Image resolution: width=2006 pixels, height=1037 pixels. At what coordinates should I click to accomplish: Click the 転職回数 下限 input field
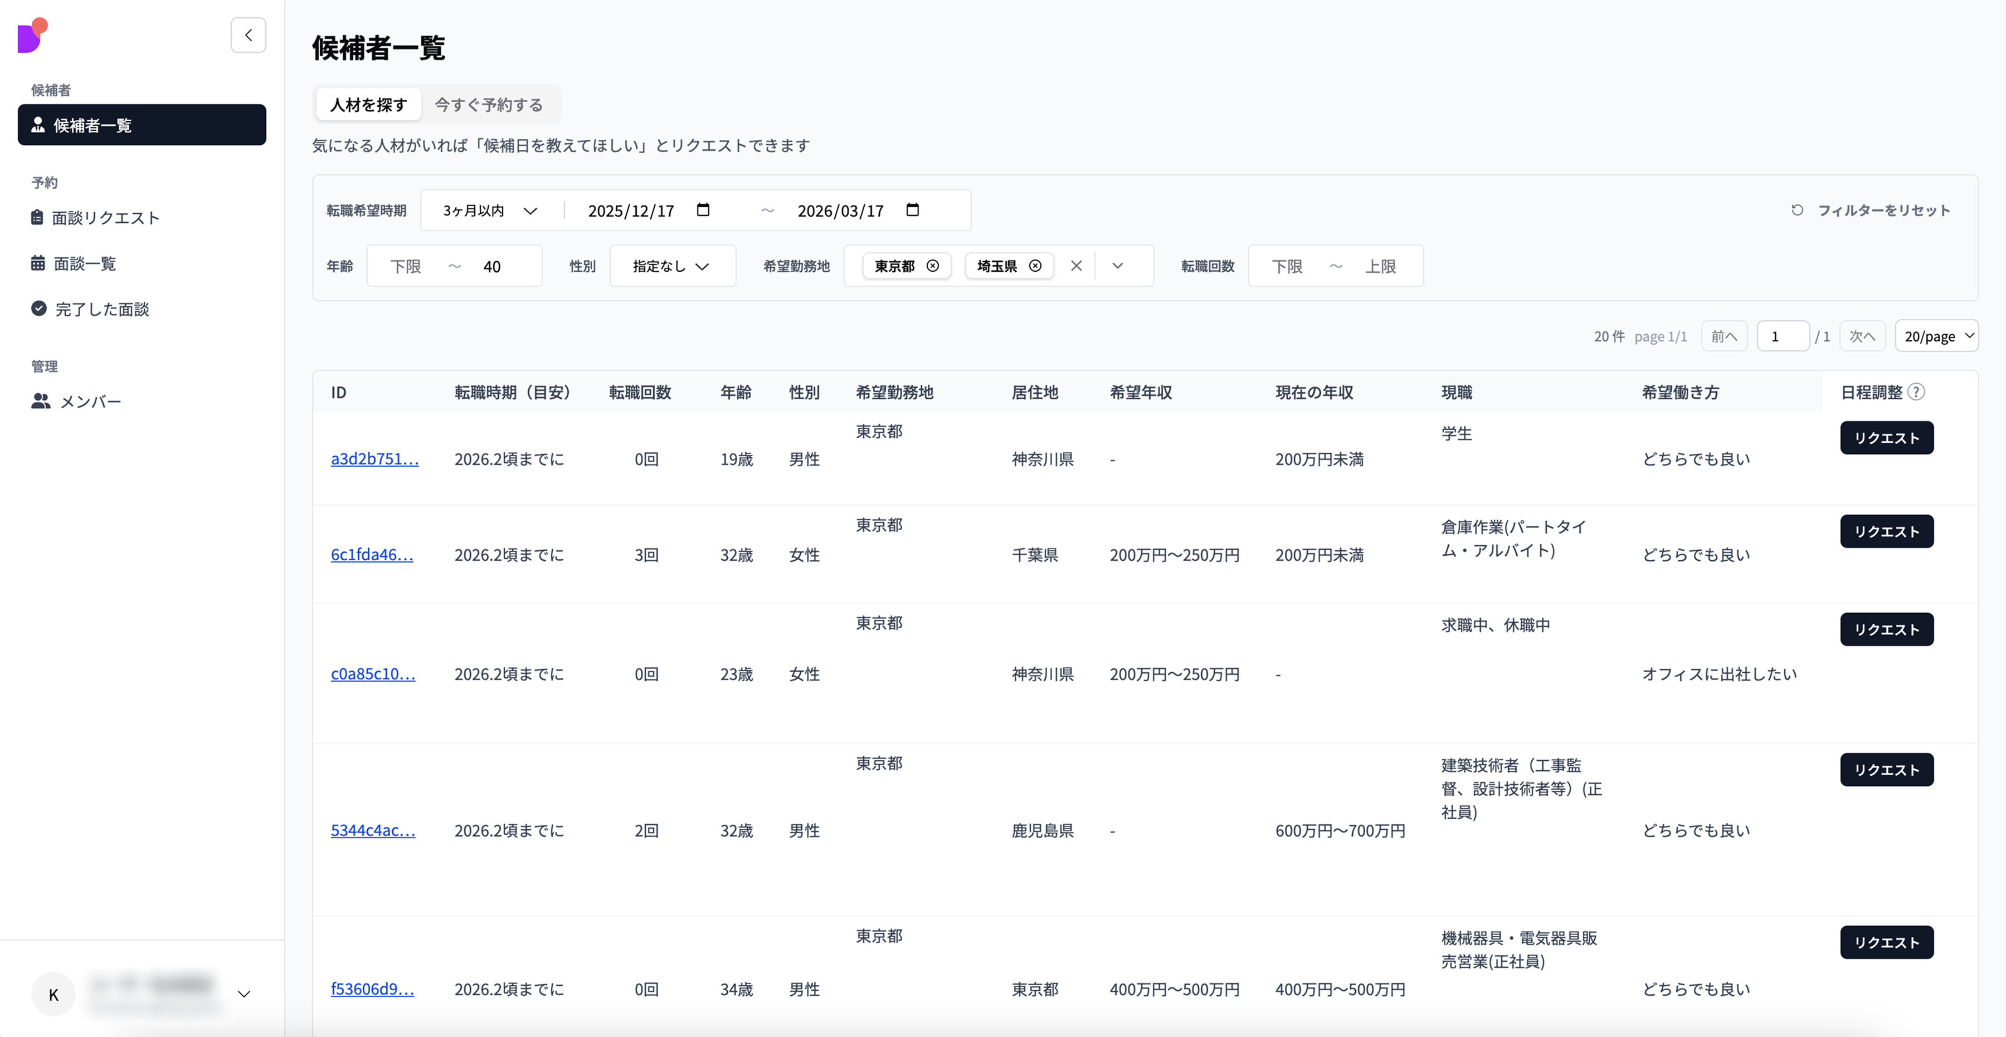[1287, 266]
